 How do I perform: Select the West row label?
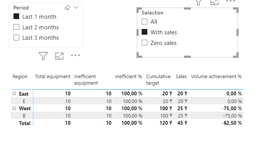(25, 108)
